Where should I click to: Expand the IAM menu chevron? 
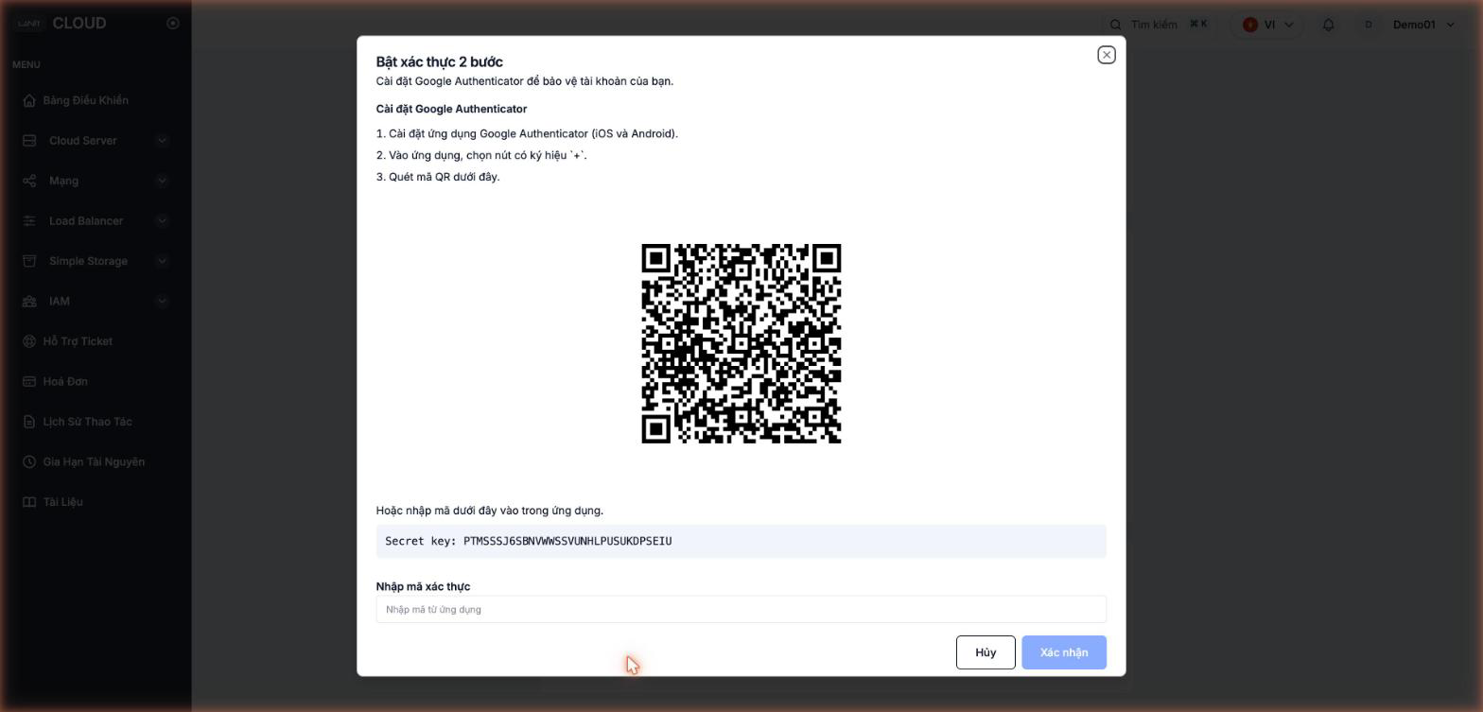pos(162,302)
